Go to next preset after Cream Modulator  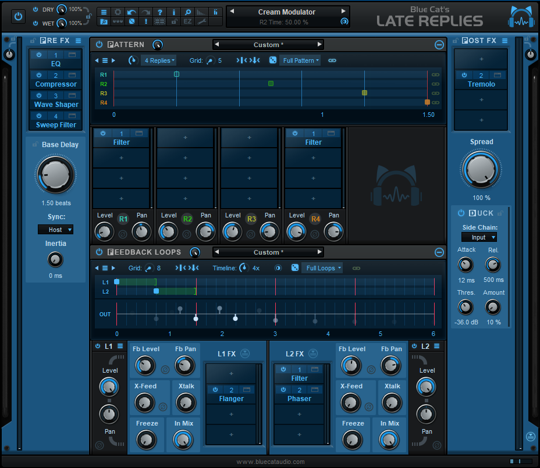[343, 11]
